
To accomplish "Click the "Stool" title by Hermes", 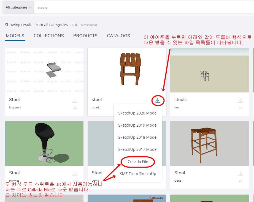I will tap(14, 173).
